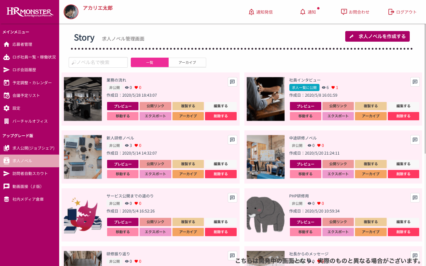The image size is (426, 266).
Task: Open comment icon on 新人研修ノベル card
Action: click(233, 140)
